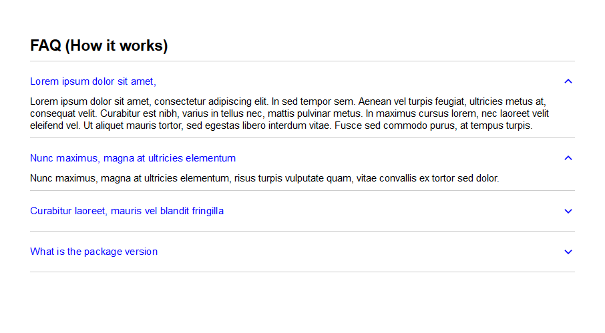Screen dimensions: 605x333
Task: Open "What is the package version" question
Action: click(x=93, y=252)
